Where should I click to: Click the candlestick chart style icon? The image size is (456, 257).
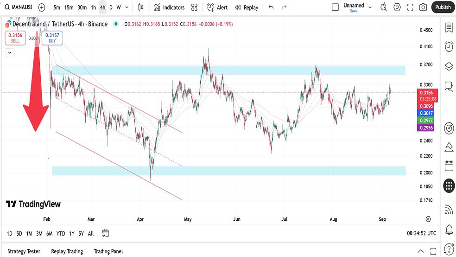coord(141,7)
